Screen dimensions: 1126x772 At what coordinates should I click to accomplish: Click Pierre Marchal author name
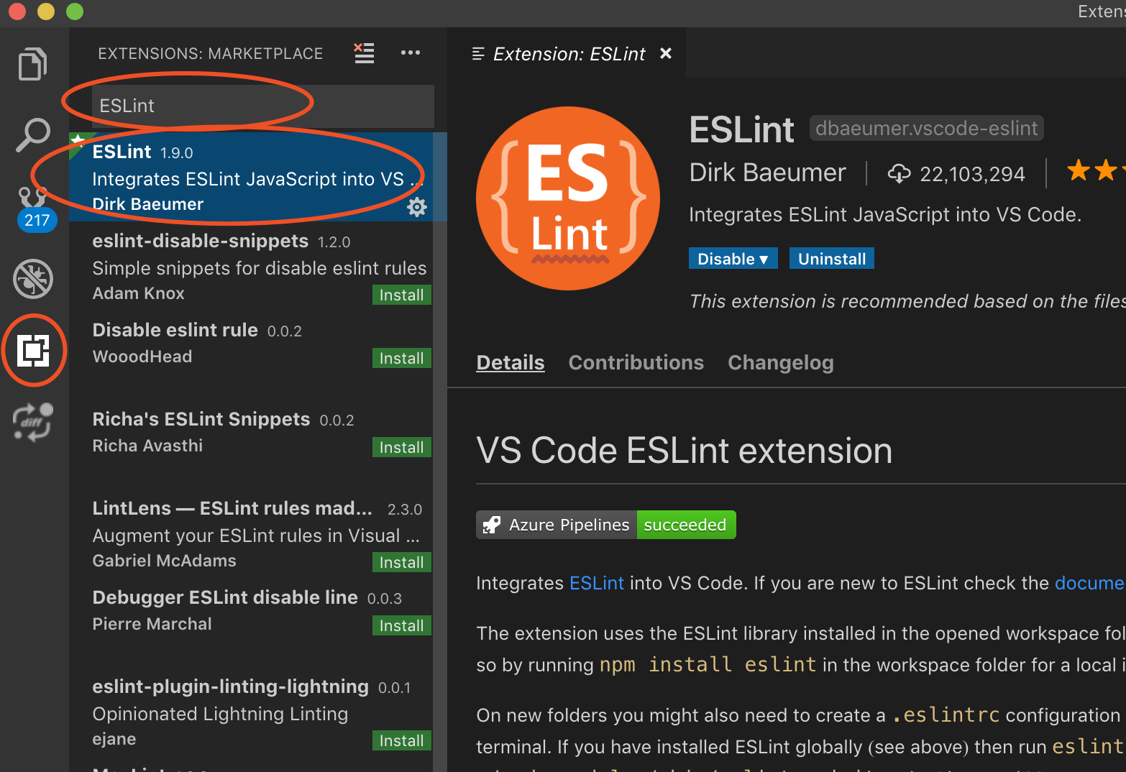click(x=152, y=624)
